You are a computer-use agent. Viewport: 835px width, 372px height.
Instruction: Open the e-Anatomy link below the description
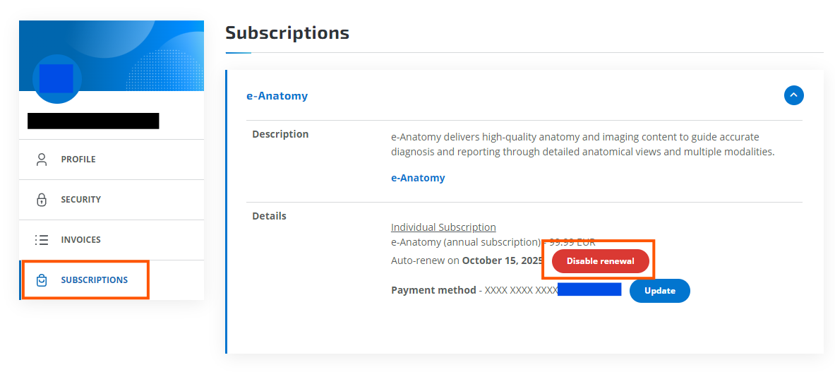[418, 178]
